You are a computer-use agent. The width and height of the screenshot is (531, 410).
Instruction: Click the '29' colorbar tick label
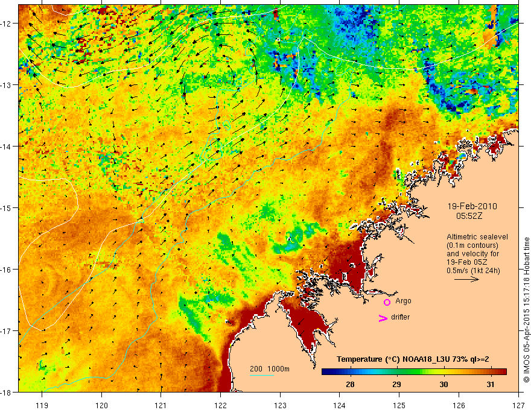396,384
